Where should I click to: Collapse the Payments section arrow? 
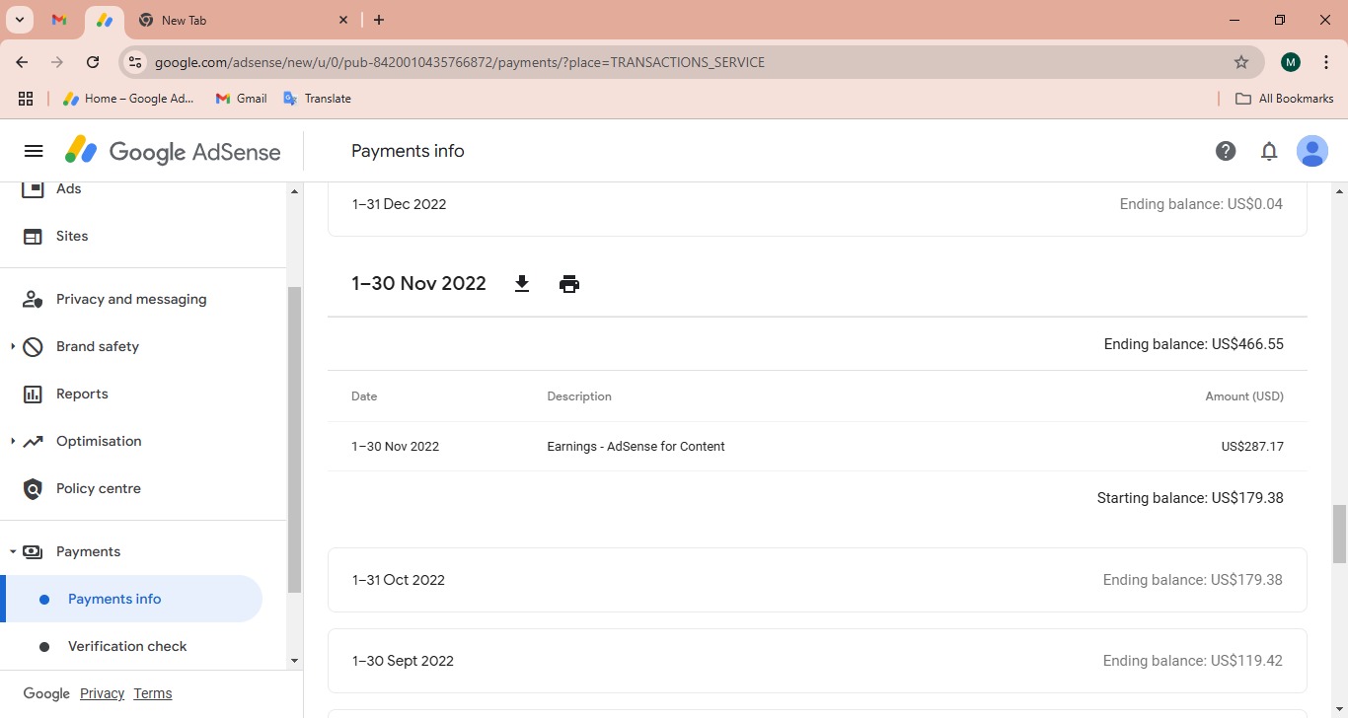click(13, 551)
